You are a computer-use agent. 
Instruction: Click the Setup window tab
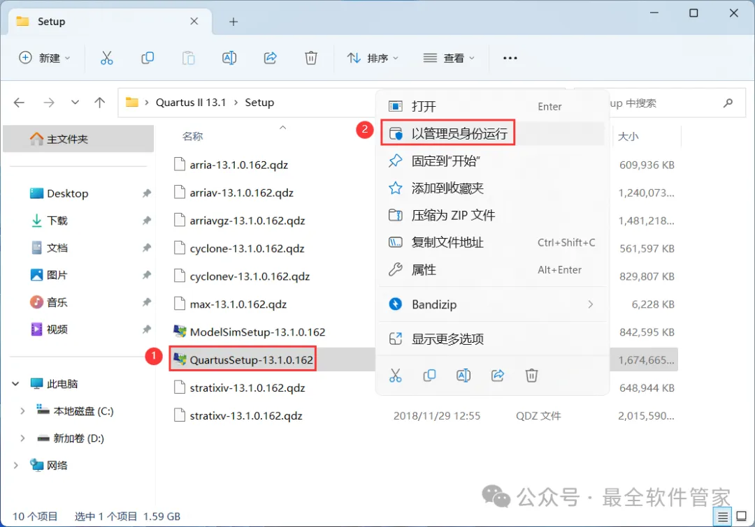110,22
